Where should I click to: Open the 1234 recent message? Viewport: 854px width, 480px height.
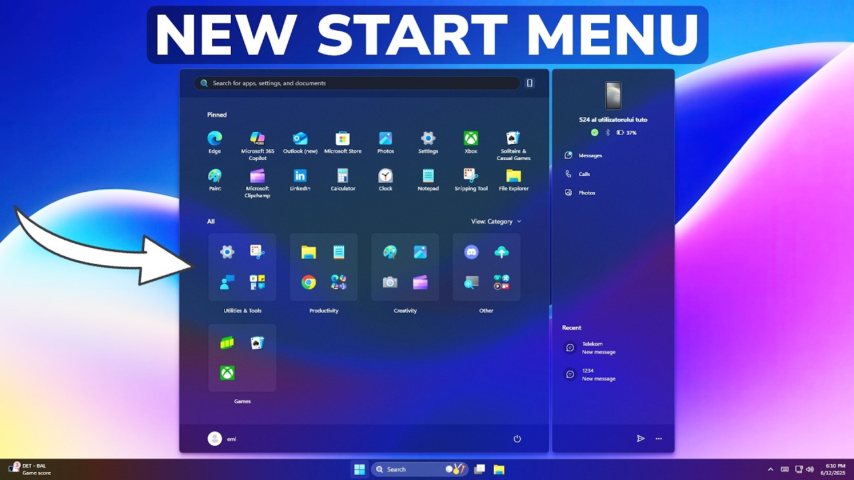pos(591,375)
